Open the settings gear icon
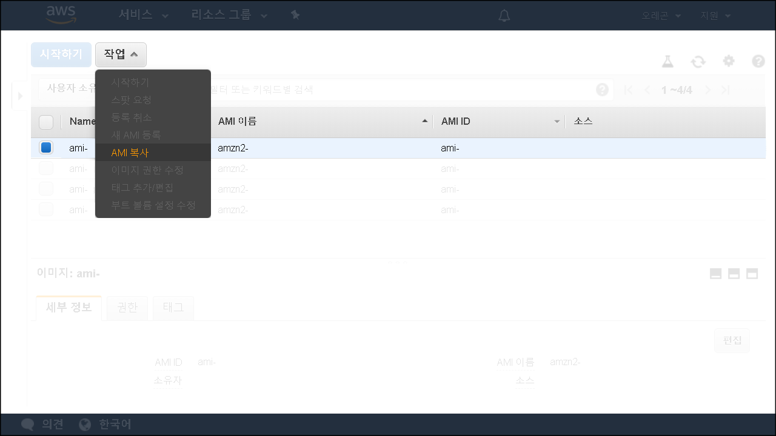The image size is (776, 436). (729, 61)
